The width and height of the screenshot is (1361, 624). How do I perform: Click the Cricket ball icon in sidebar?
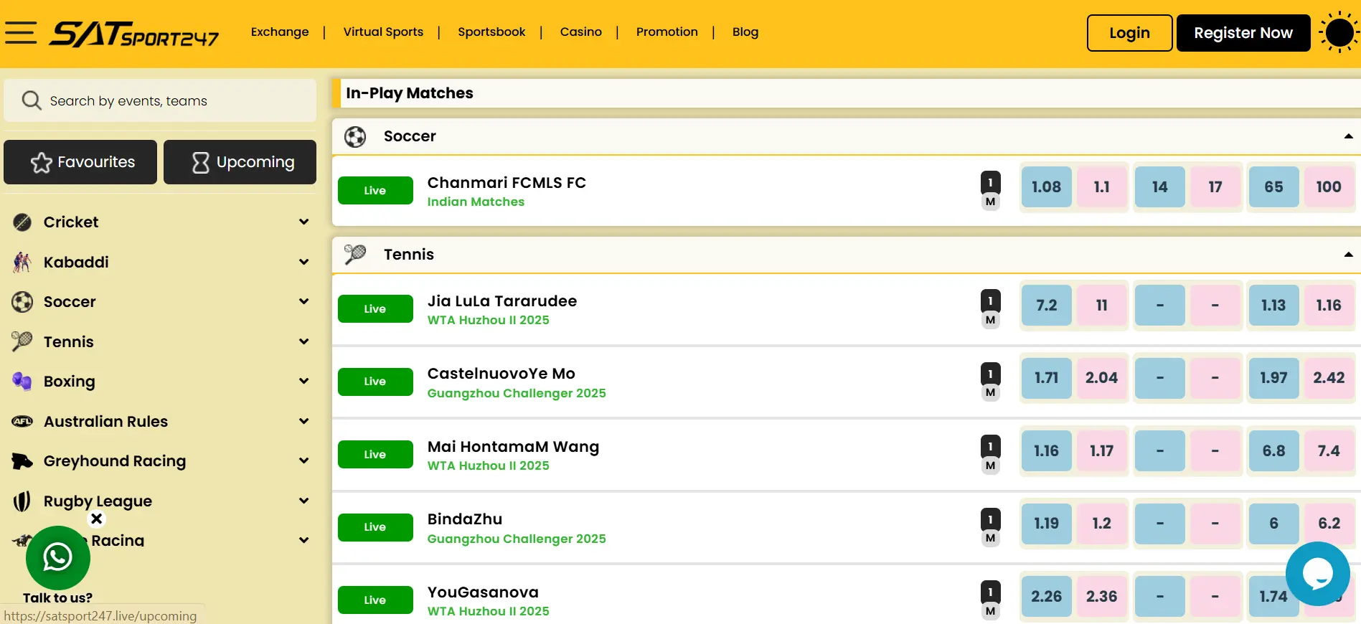(x=22, y=222)
